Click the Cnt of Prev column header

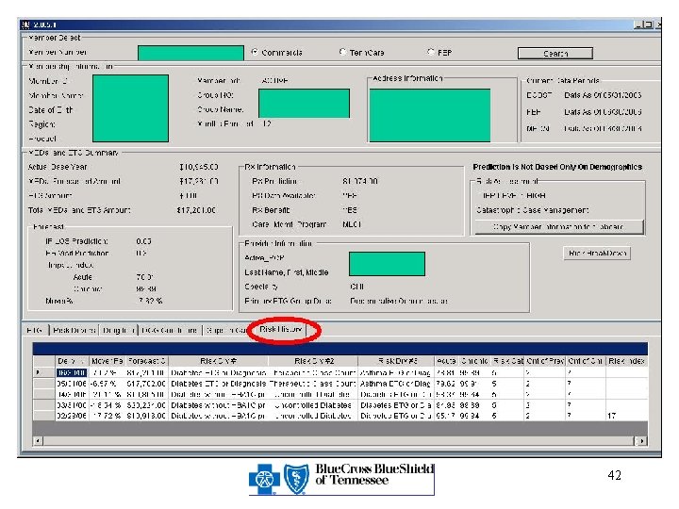pos(545,361)
